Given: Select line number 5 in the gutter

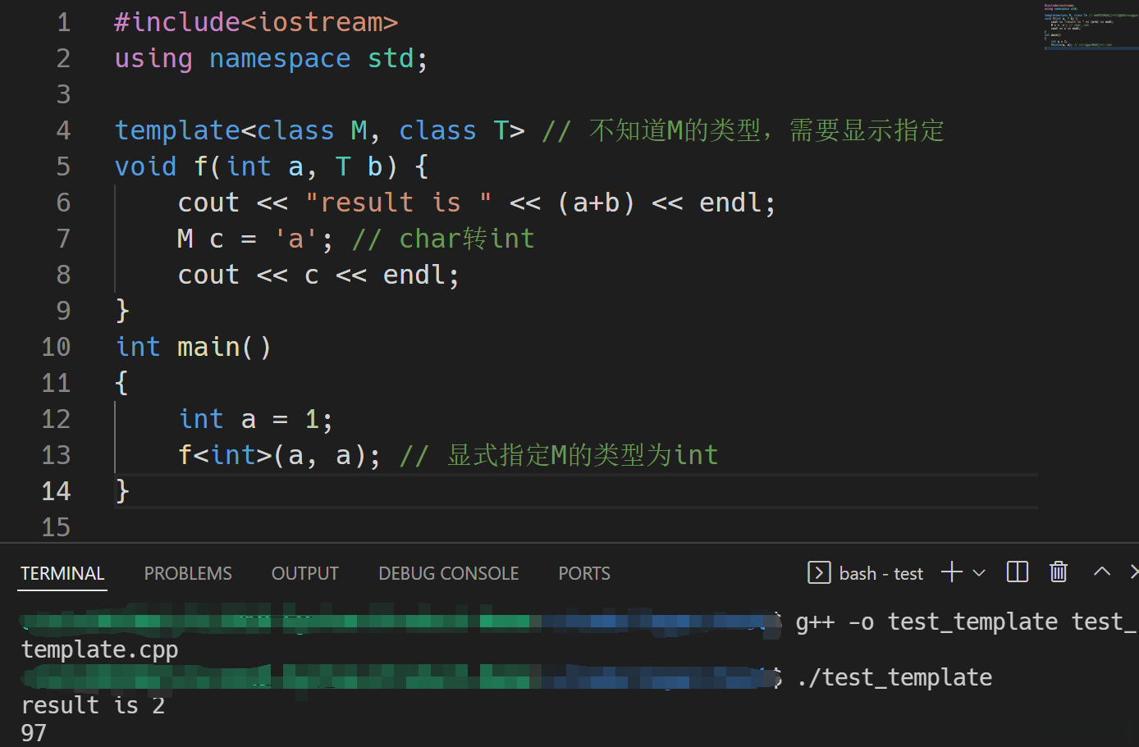Looking at the screenshot, I should [63, 166].
